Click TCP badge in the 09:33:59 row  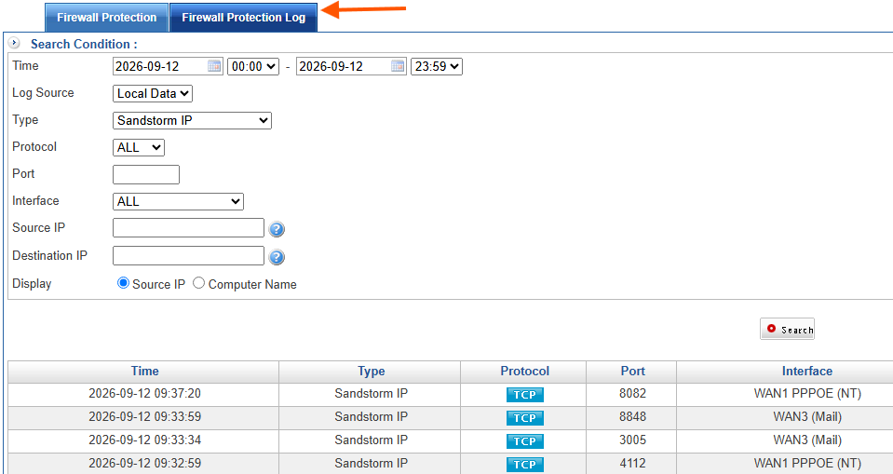[524, 417]
